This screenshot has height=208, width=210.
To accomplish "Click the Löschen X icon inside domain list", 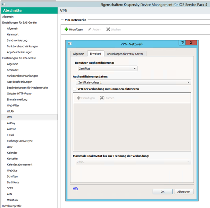I will pos(102,98).
